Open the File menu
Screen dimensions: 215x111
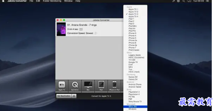(x=31, y=1)
